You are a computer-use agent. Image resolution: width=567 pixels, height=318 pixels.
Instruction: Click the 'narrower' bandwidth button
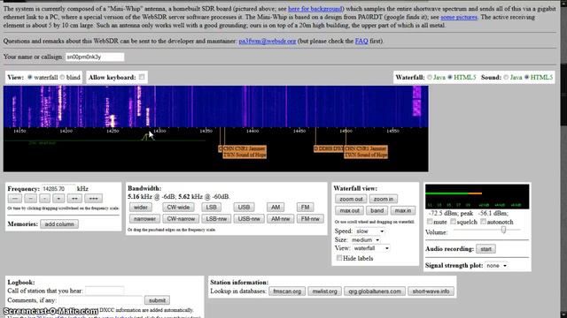144,218
